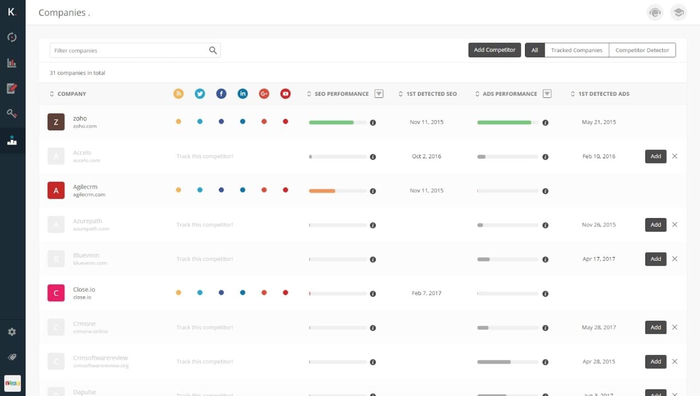Open the SEO Performance filter dropdown
Image resolution: width=700 pixels, height=396 pixels.
(379, 94)
